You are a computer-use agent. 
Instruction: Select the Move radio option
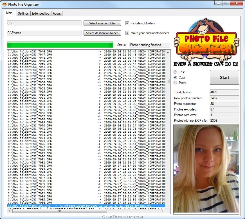click(x=175, y=83)
